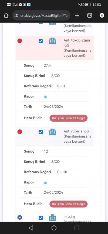Report rubella result via Bu İşlem Bana Ait Değil
The width and height of the screenshot is (108, 234).
coord(69,204)
